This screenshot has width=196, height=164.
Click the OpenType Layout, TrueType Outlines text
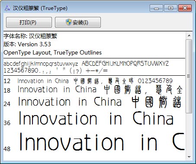tap(52, 52)
